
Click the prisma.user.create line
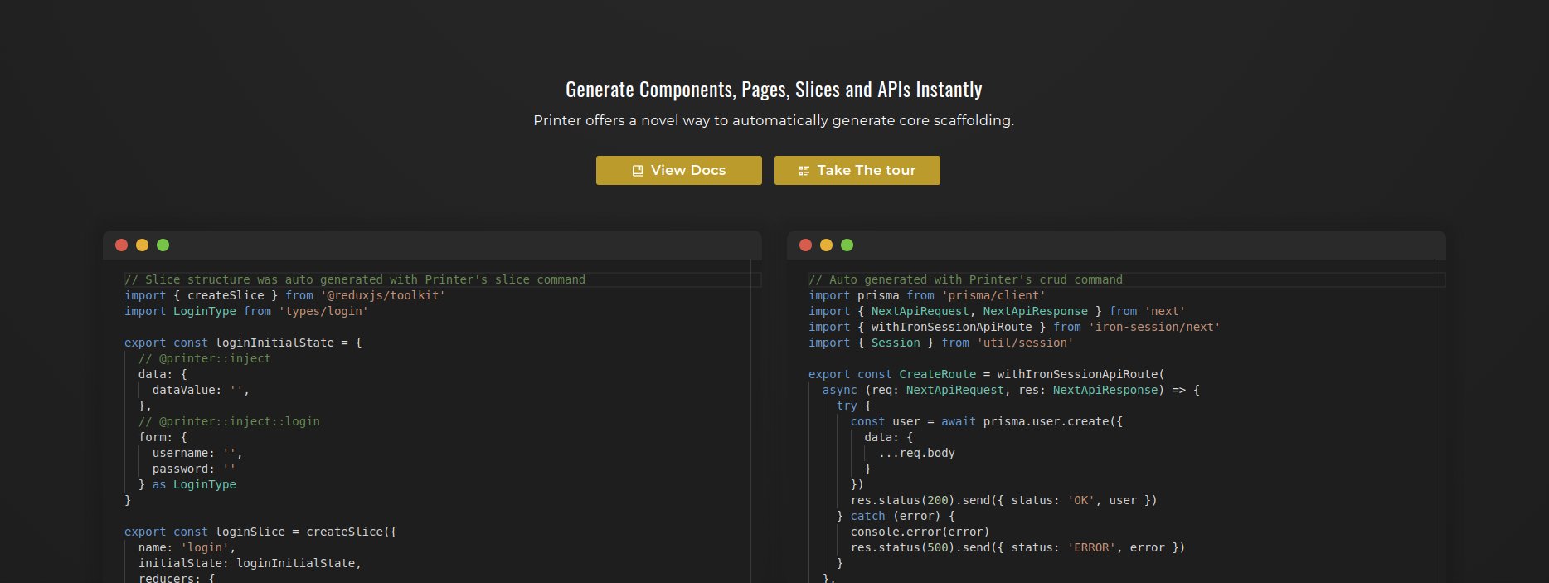987,421
